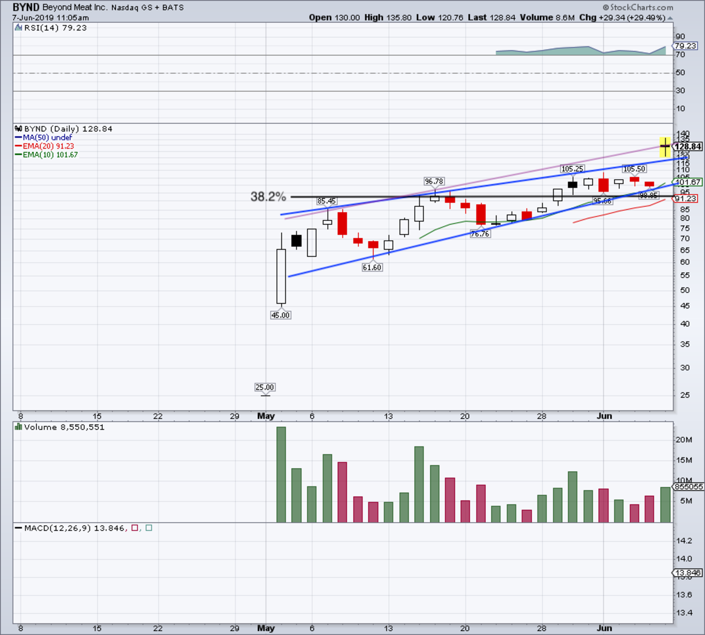Click the 61.60 swing low label

pos(372,267)
